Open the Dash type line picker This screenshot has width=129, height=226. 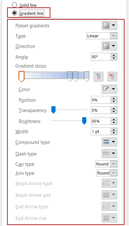tap(109, 154)
